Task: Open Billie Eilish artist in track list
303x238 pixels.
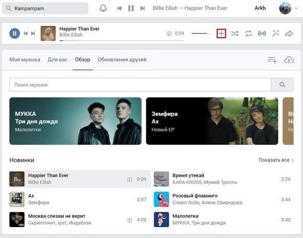Action: [40, 182]
